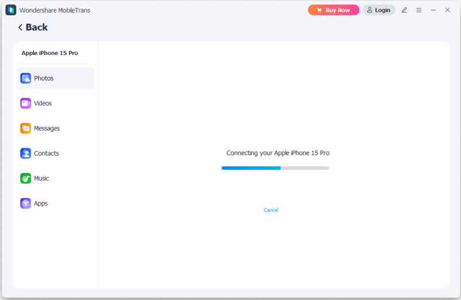Cancel the iPhone connection
461x300 pixels.
coord(271,210)
